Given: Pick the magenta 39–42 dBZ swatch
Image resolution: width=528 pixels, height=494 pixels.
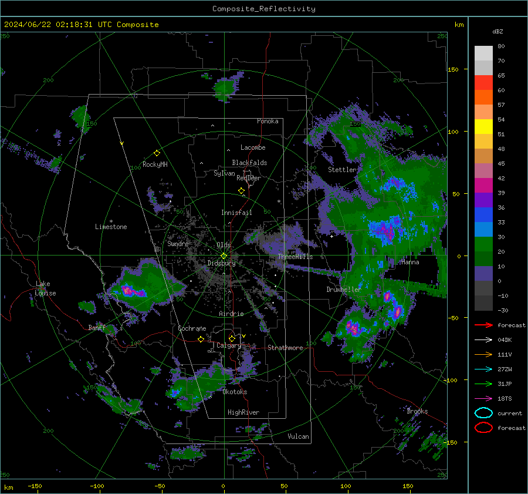Looking at the screenshot, I should [483, 186].
